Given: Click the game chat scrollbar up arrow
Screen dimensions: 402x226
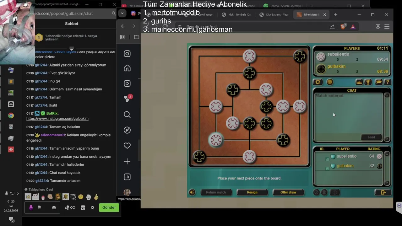Looking at the screenshot, I should point(387,95).
